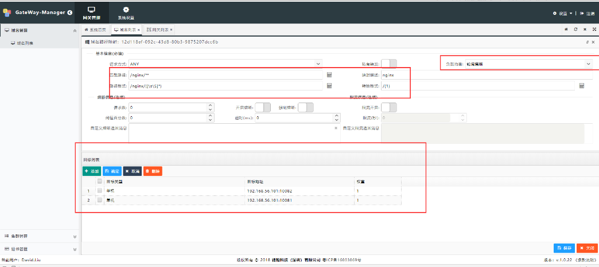599x267 pixels.
Task: Collapse the 域名管理 sidebar section
Action: tap(75, 30)
